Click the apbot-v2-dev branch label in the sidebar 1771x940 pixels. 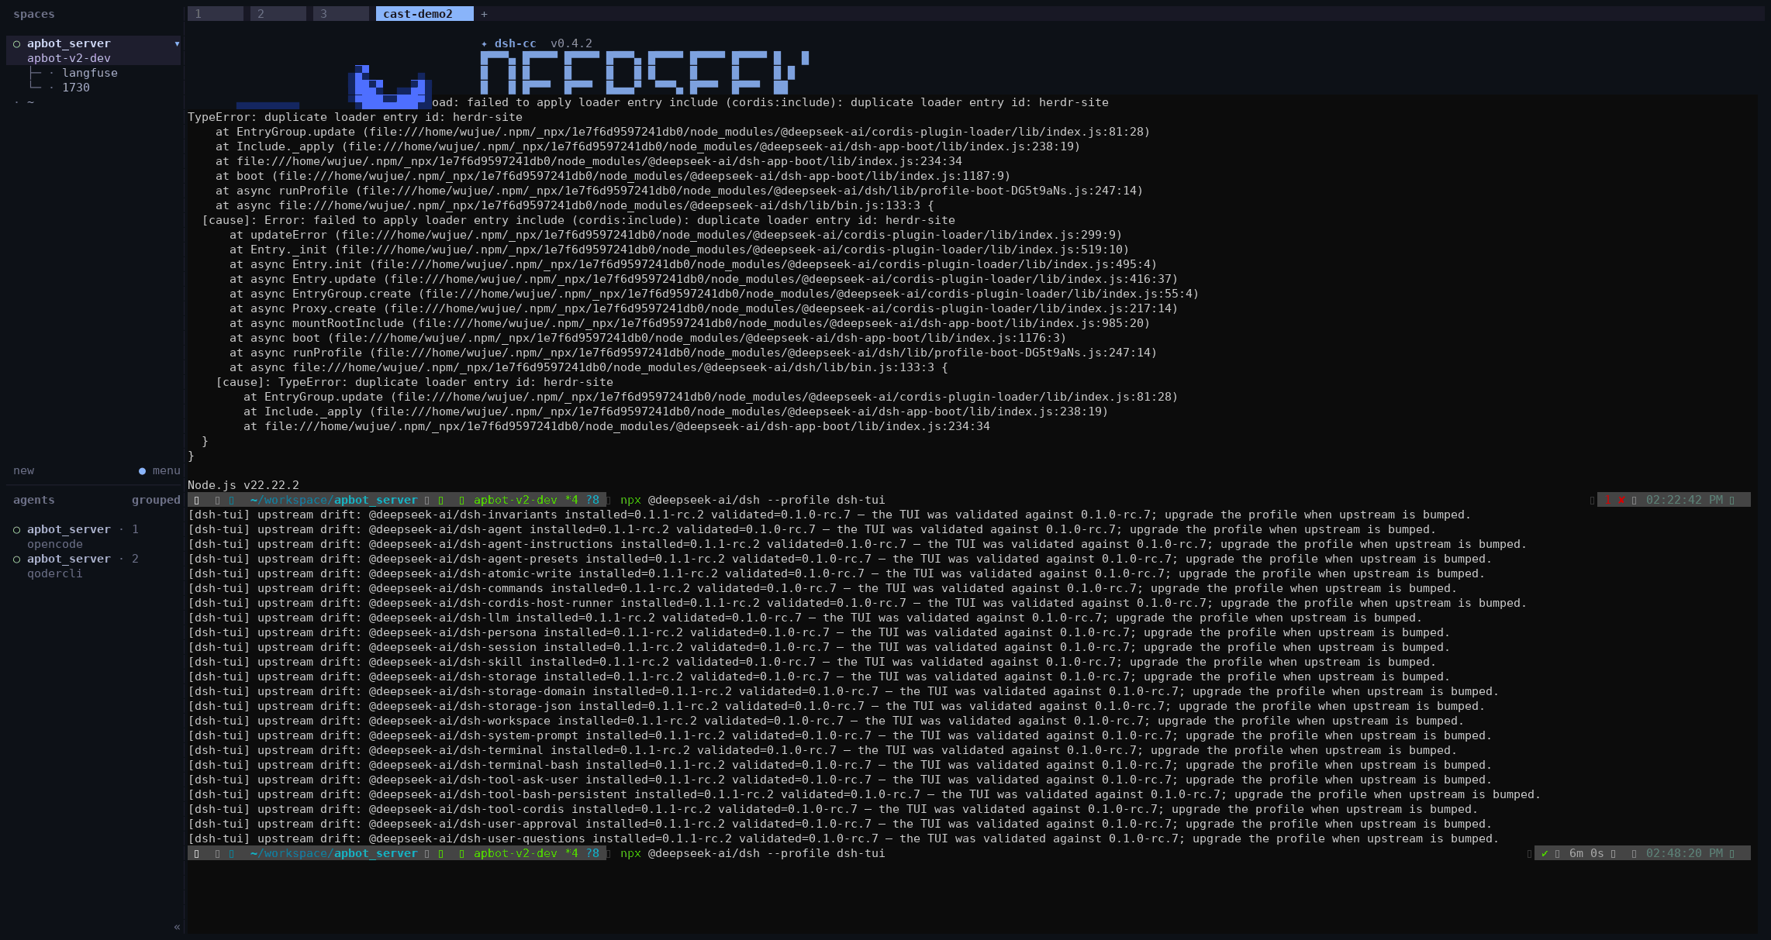[69, 58]
